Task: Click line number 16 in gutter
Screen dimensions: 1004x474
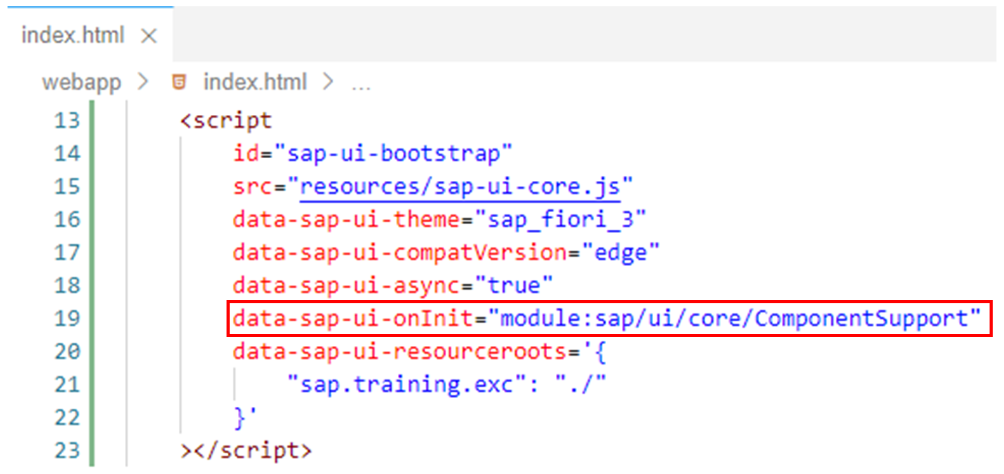Action: 67,219
